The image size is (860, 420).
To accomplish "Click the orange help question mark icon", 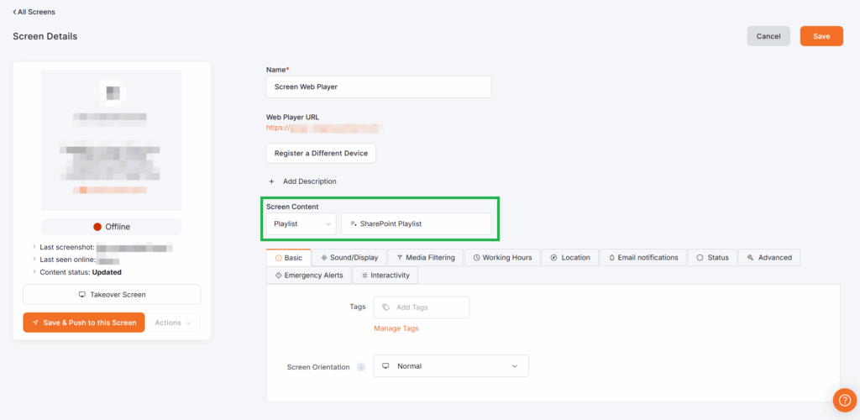I will 843,400.
